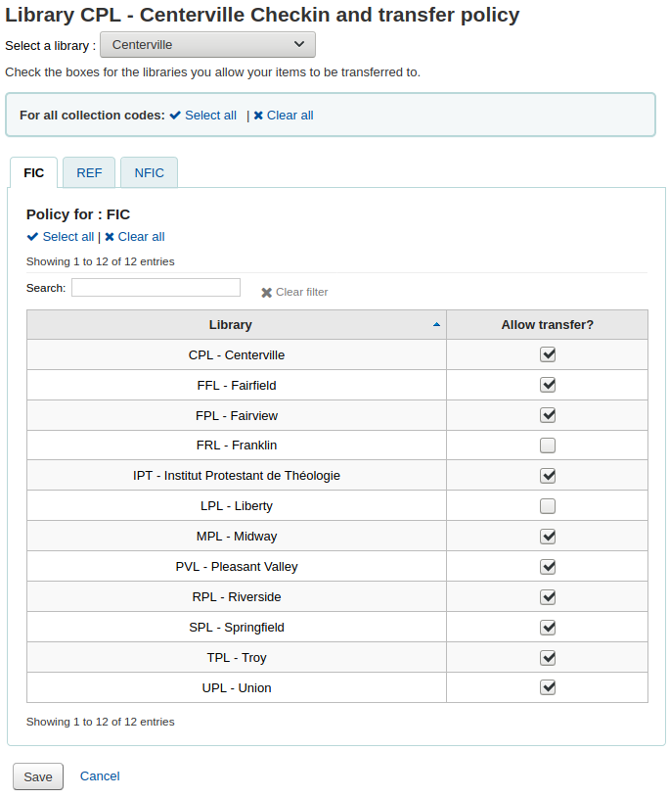Focus the Search input field

[156, 288]
